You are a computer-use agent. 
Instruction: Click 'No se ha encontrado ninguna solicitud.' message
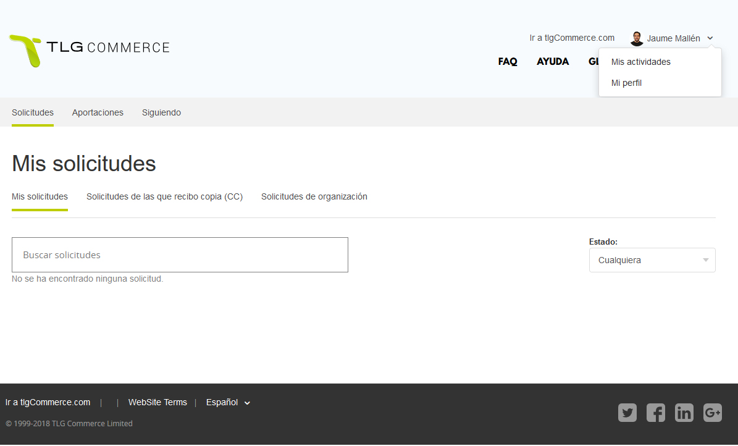point(88,279)
